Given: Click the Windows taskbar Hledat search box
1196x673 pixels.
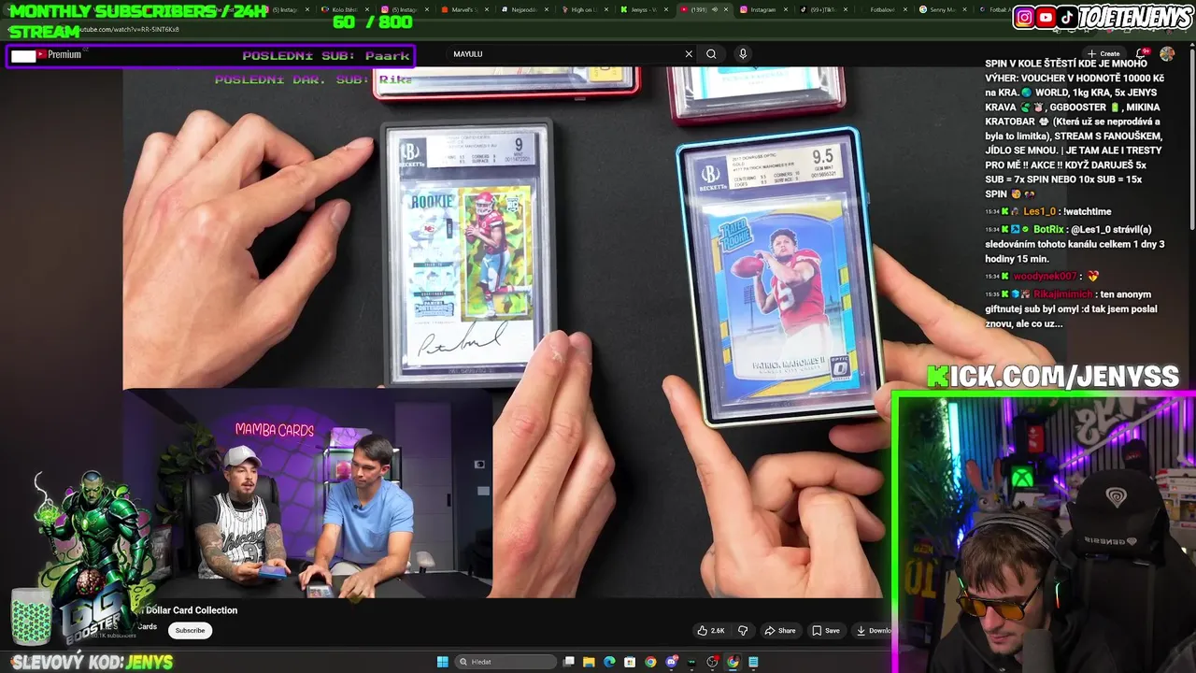Looking at the screenshot, I should point(505,662).
